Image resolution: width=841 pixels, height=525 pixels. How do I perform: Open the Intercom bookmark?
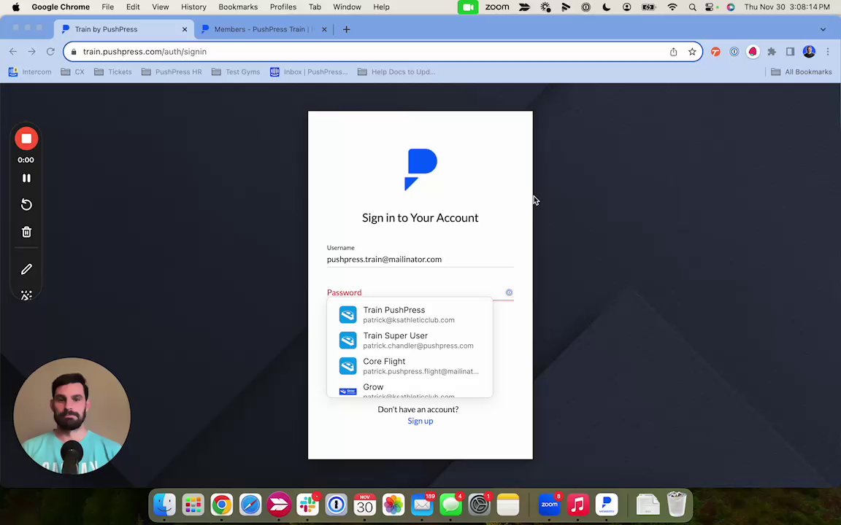(x=30, y=71)
